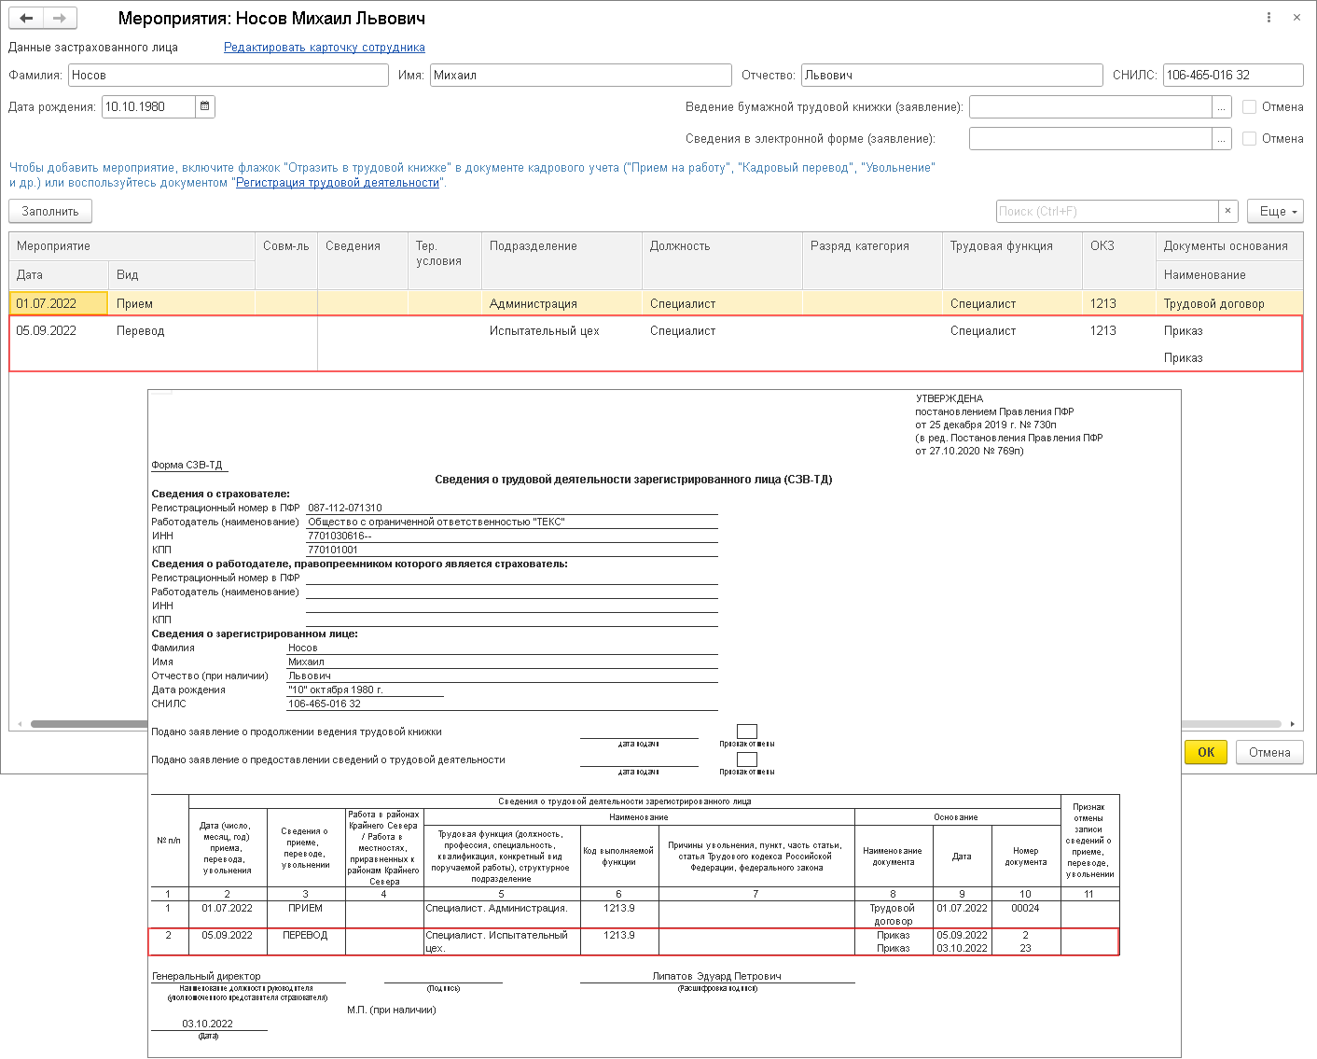Image resolution: width=1317 pixels, height=1059 pixels.
Task: Click the Совм-ль column header
Action: [x=286, y=260]
